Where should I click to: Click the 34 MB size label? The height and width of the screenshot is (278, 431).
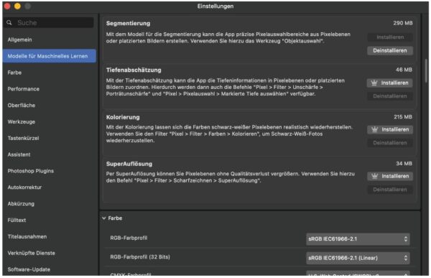click(x=404, y=164)
